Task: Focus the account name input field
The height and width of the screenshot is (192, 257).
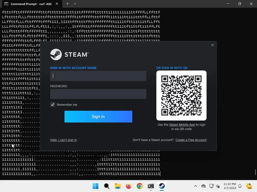Action: coord(98,76)
